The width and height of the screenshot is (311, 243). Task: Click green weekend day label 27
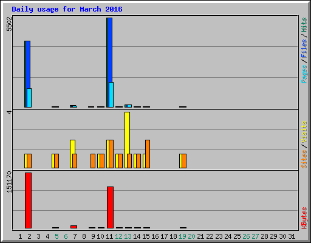(255, 236)
